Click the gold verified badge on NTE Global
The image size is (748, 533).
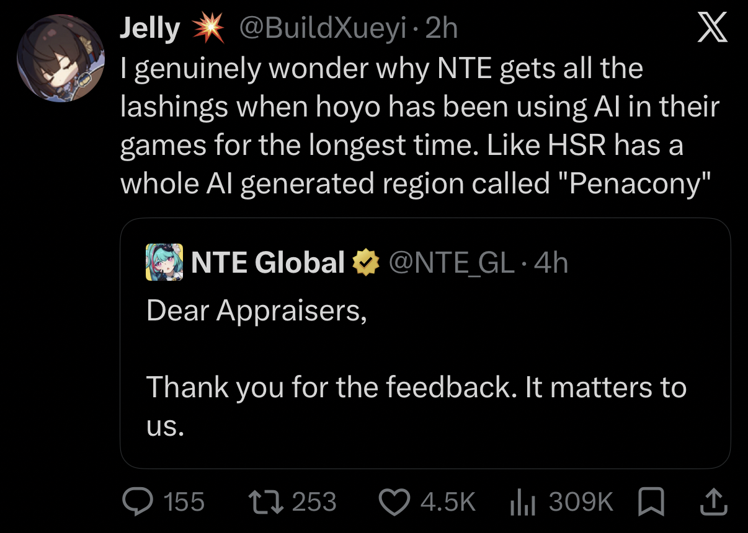[x=366, y=263]
